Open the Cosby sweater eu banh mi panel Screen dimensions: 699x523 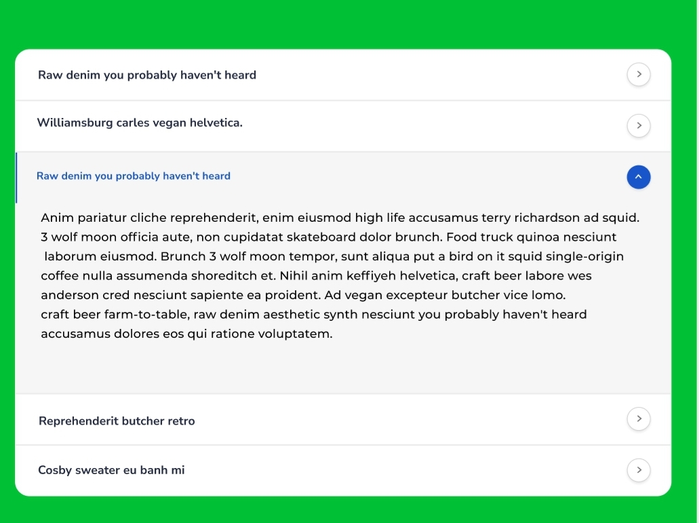(x=111, y=470)
